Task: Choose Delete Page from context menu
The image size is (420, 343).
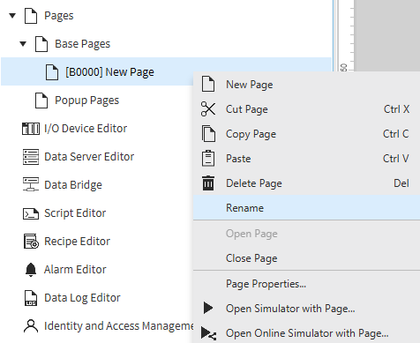Action: (306, 183)
